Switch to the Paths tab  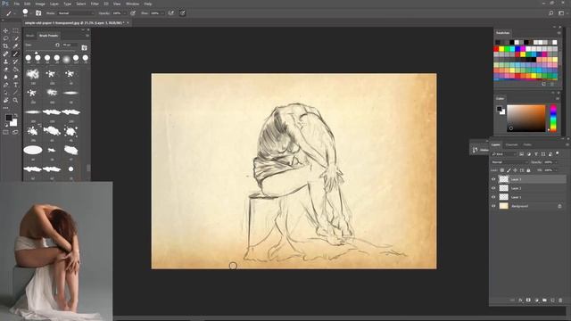pyautogui.click(x=527, y=144)
